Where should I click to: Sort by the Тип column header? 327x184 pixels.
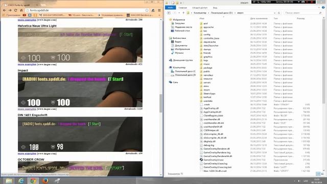click(276, 18)
